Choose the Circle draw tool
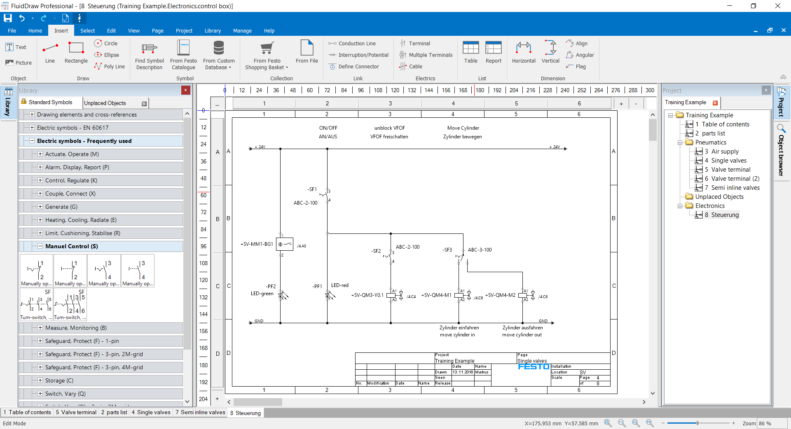 point(106,43)
